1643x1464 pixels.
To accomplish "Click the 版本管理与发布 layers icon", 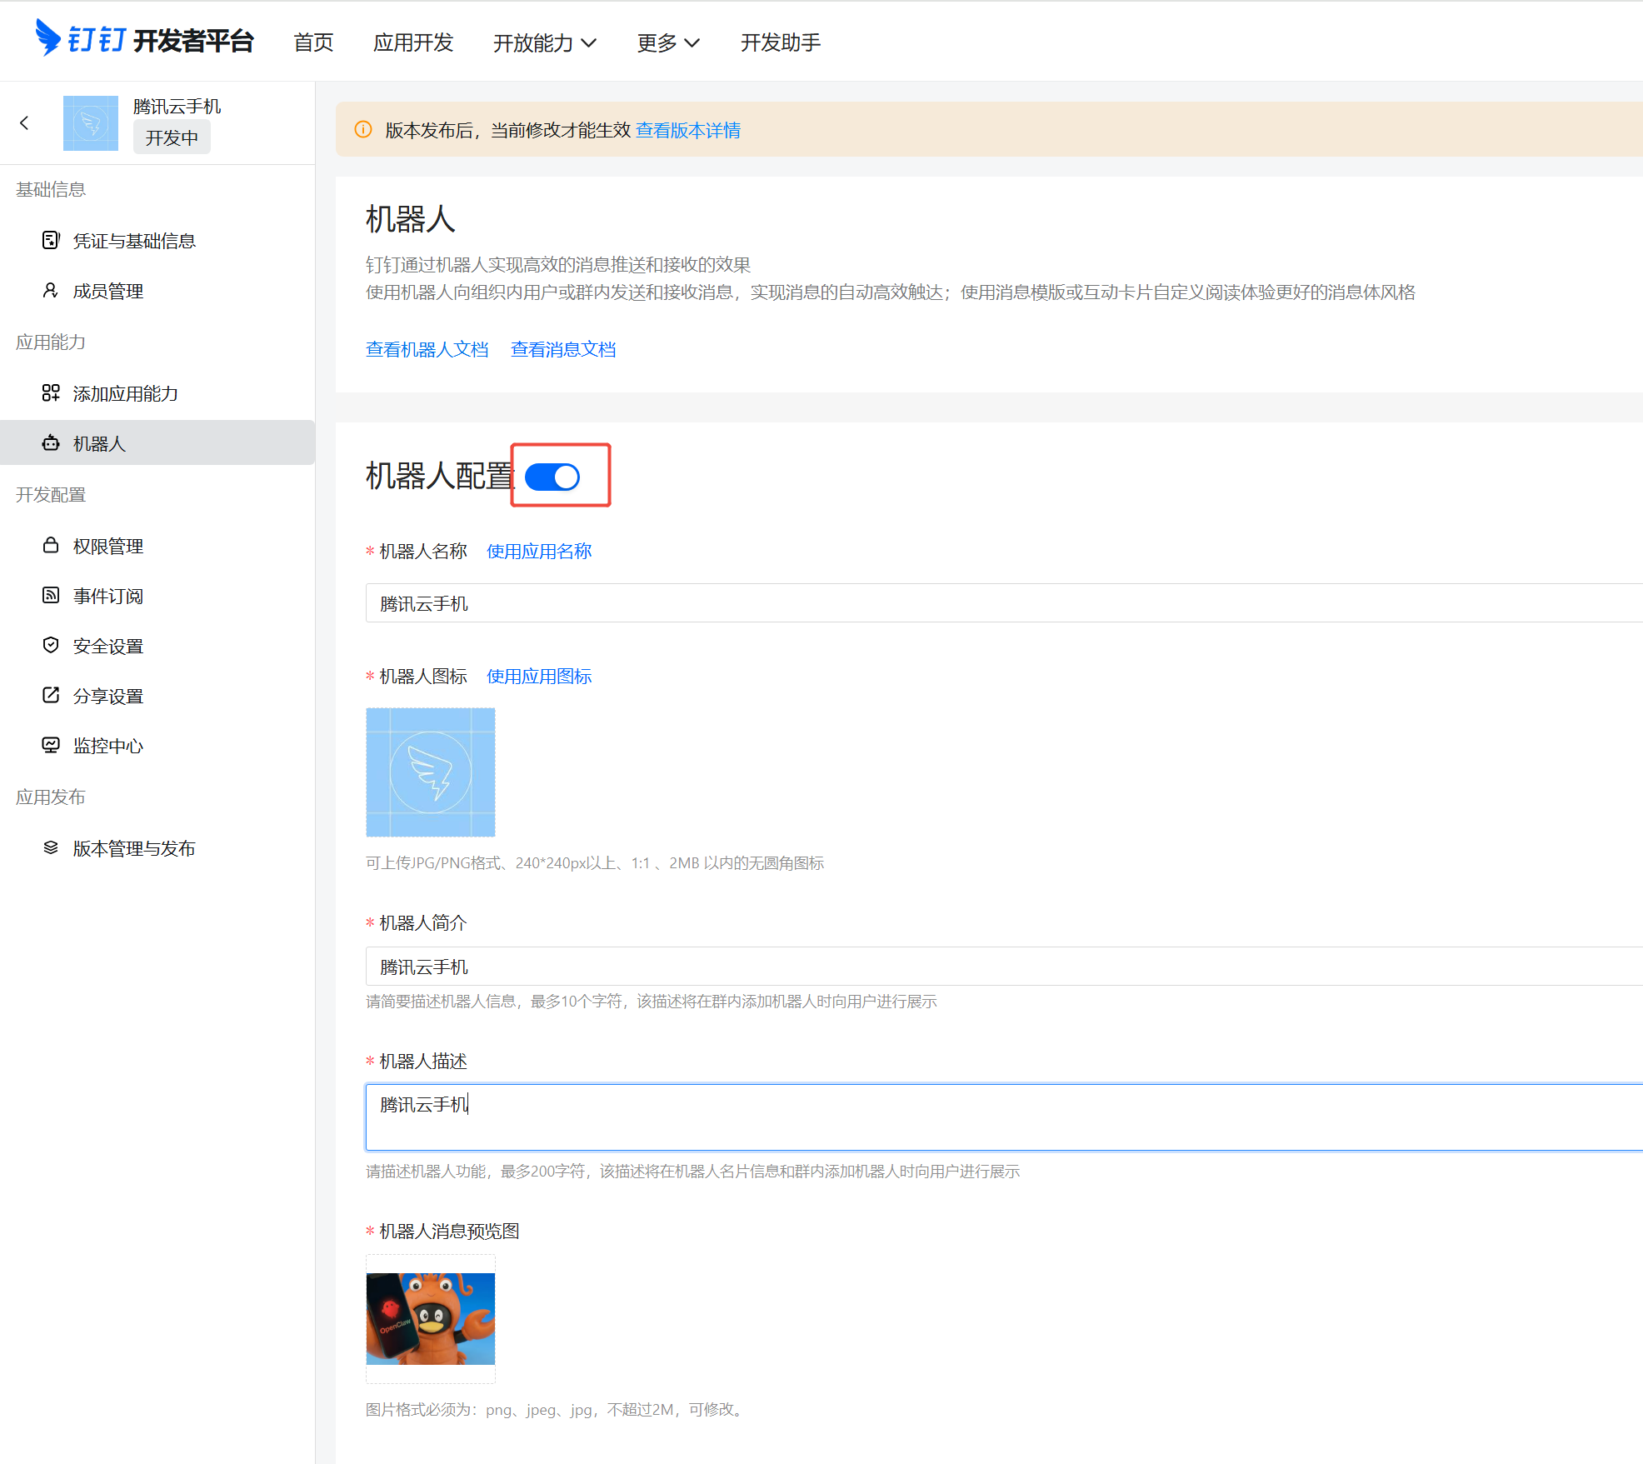I will pos(51,847).
